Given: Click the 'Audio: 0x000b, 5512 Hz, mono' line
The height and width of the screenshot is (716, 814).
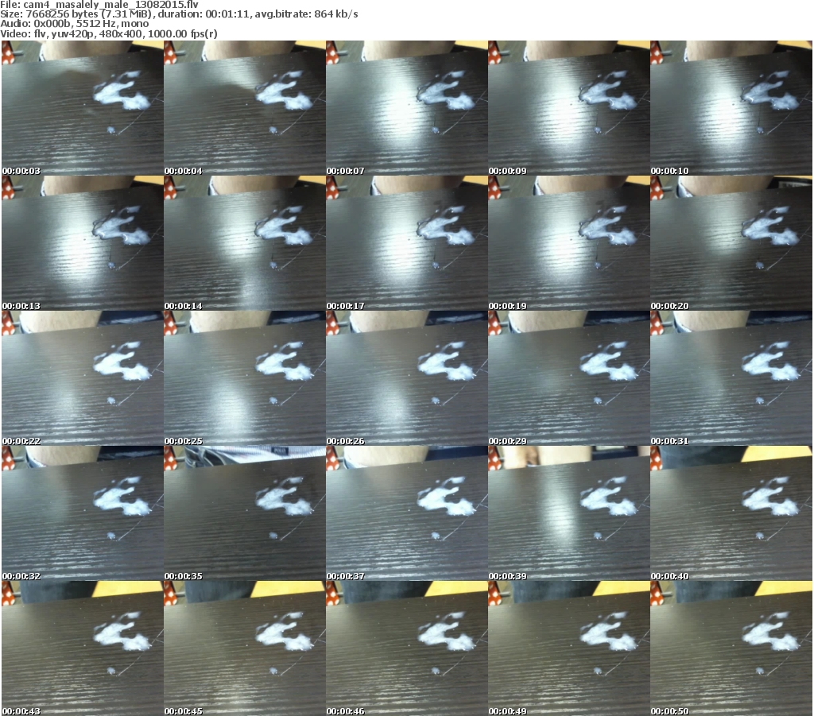Looking at the screenshot, I should (x=75, y=23).
